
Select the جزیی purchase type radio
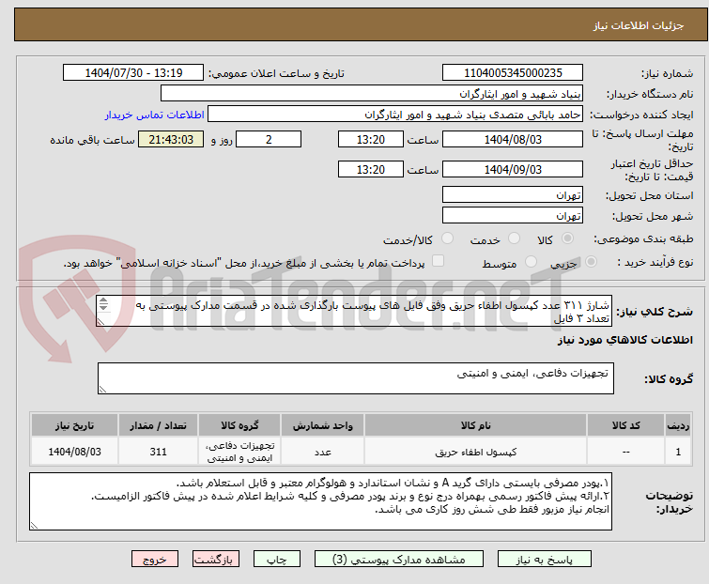(591, 262)
